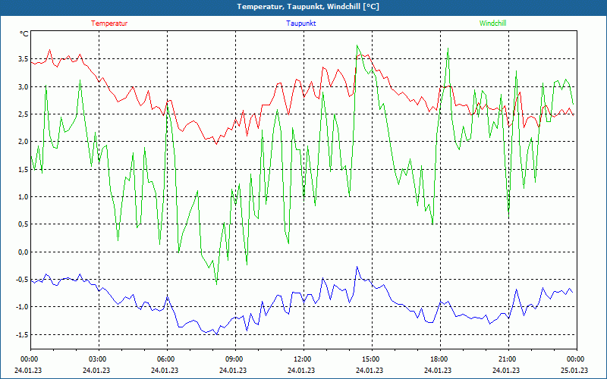Select the 21:00 time axis label
The image size is (607, 379).
507,359
